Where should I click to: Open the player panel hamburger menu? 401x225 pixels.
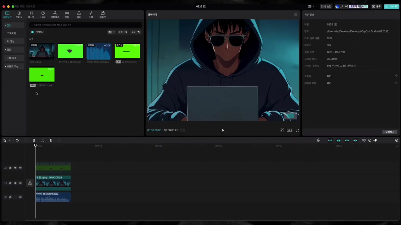[x=296, y=15]
